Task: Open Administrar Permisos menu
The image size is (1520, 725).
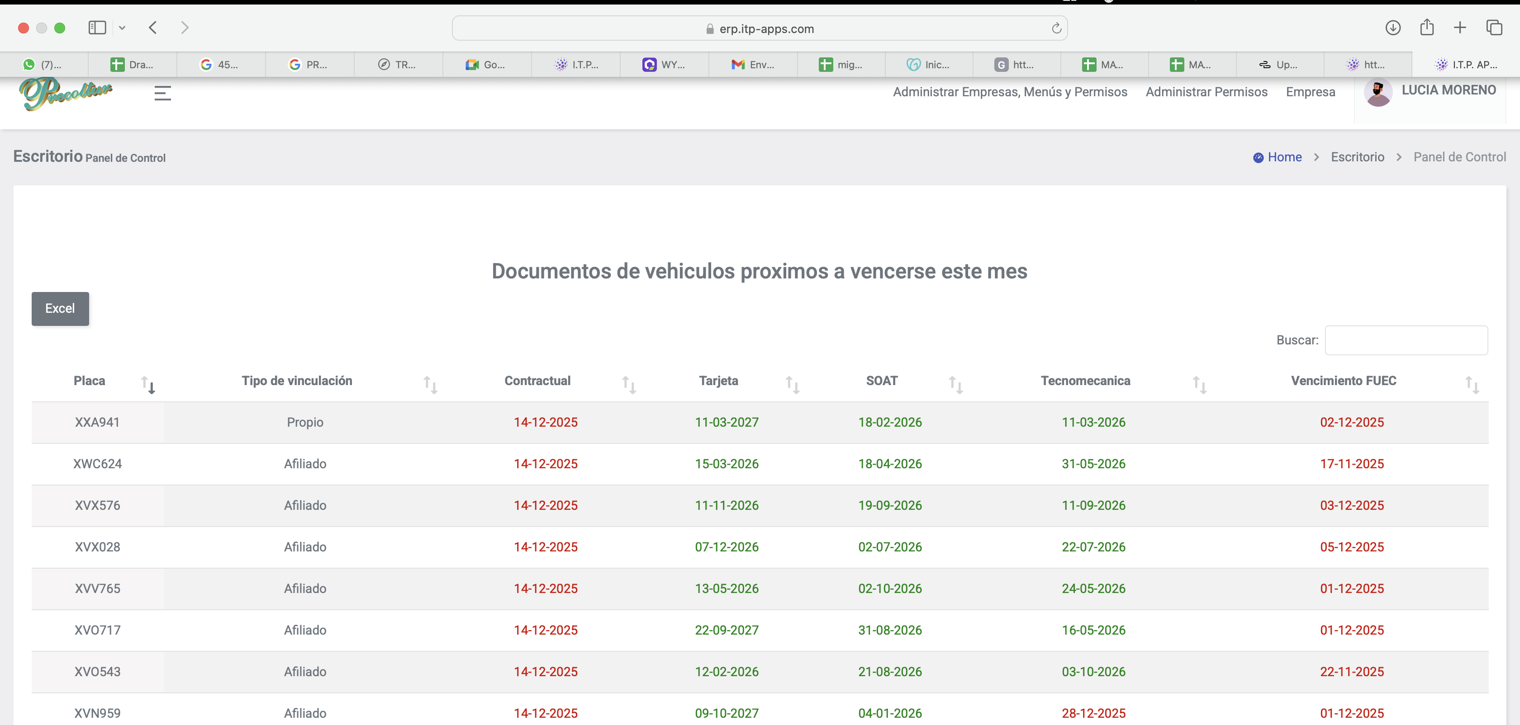Action: pyautogui.click(x=1206, y=92)
